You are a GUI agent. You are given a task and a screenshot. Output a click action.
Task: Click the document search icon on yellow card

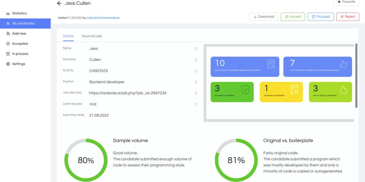tap(294, 90)
